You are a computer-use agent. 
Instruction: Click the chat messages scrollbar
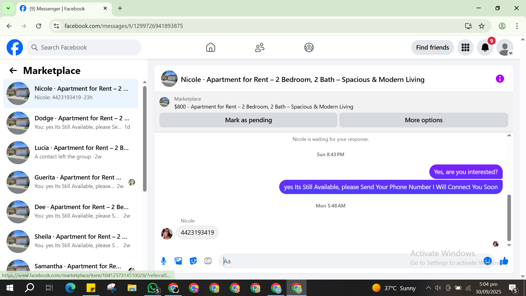click(x=509, y=218)
